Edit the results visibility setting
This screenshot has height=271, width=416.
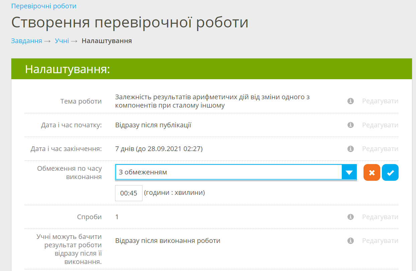click(x=380, y=241)
